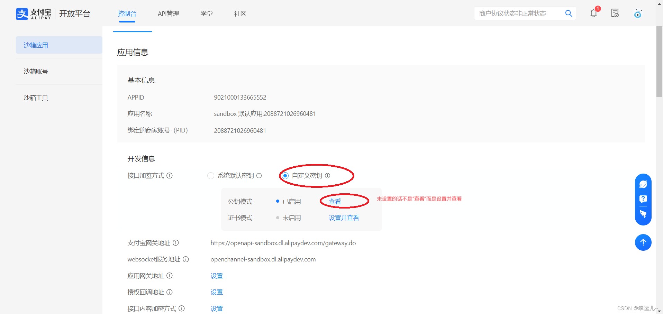Select 沙箱工具 in the sidebar
Viewport: 663px width, 314px height.
[x=59, y=98]
